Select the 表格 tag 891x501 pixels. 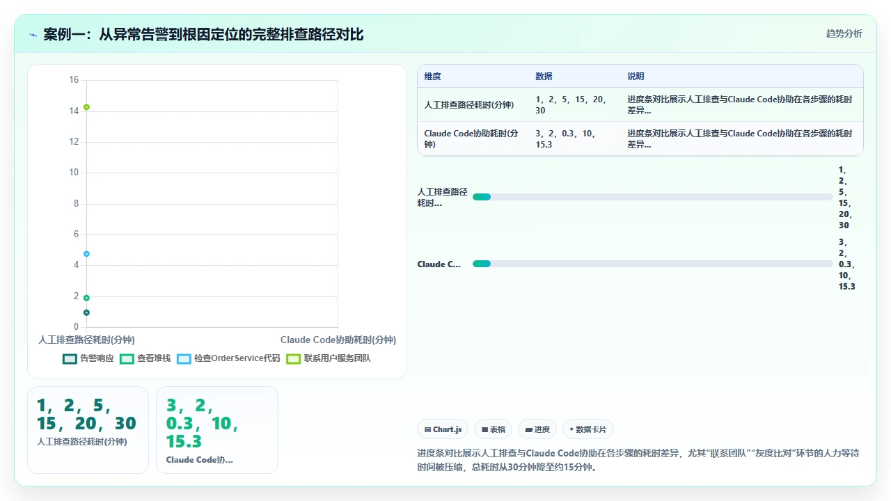[x=493, y=429]
